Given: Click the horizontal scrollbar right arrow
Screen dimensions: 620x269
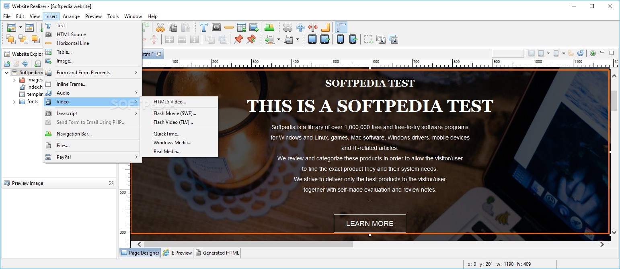Looking at the screenshot, I should 602,244.
